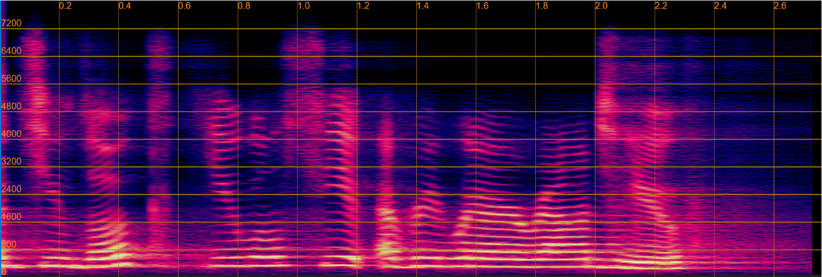Viewport: 822px width, 277px height.
Task: Choose the 1.6 time axis label
Action: tap(482, 6)
